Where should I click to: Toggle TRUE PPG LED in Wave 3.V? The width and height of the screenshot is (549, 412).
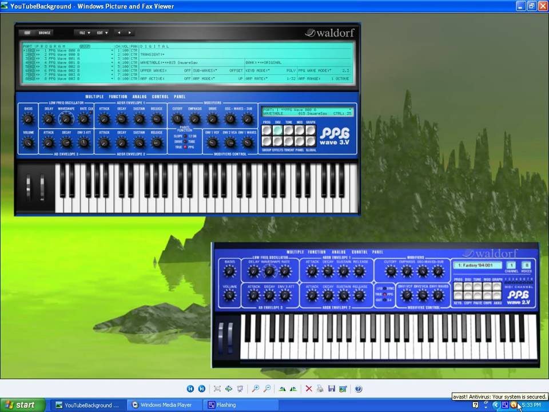click(185, 147)
